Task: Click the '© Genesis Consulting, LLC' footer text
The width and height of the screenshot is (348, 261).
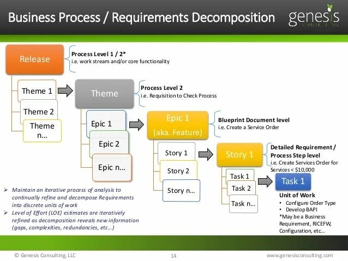Action: point(45,256)
